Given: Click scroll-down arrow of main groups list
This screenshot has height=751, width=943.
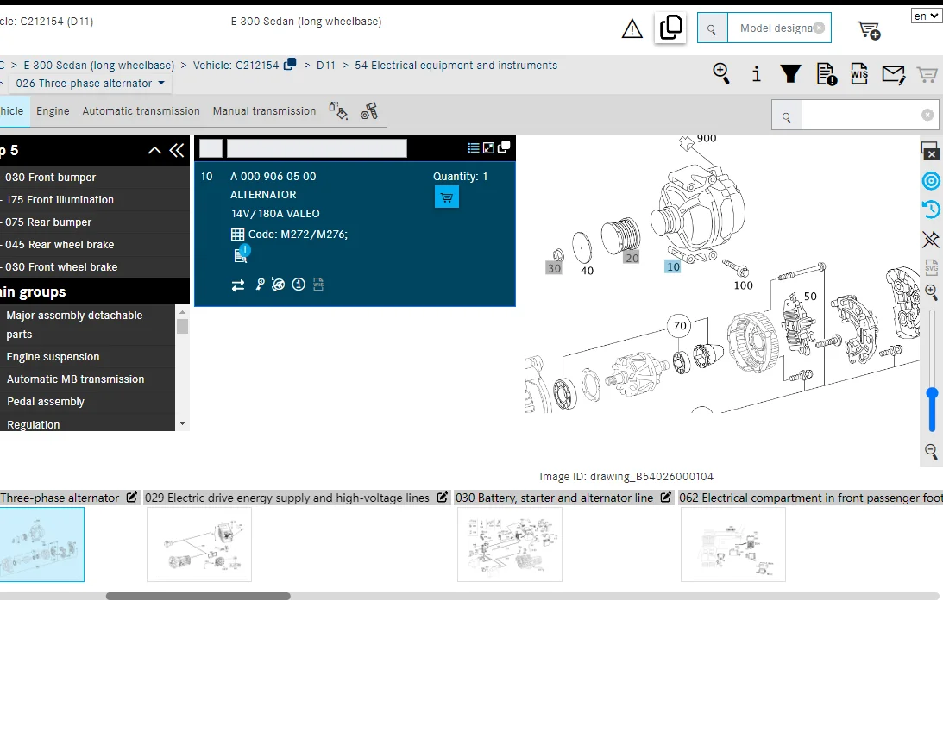Looking at the screenshot, I should [x=182, y=423].
